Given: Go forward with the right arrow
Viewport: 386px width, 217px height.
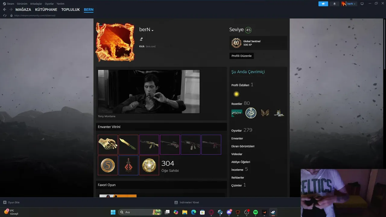Looking at the screenshot, I should tap(11, 10).
